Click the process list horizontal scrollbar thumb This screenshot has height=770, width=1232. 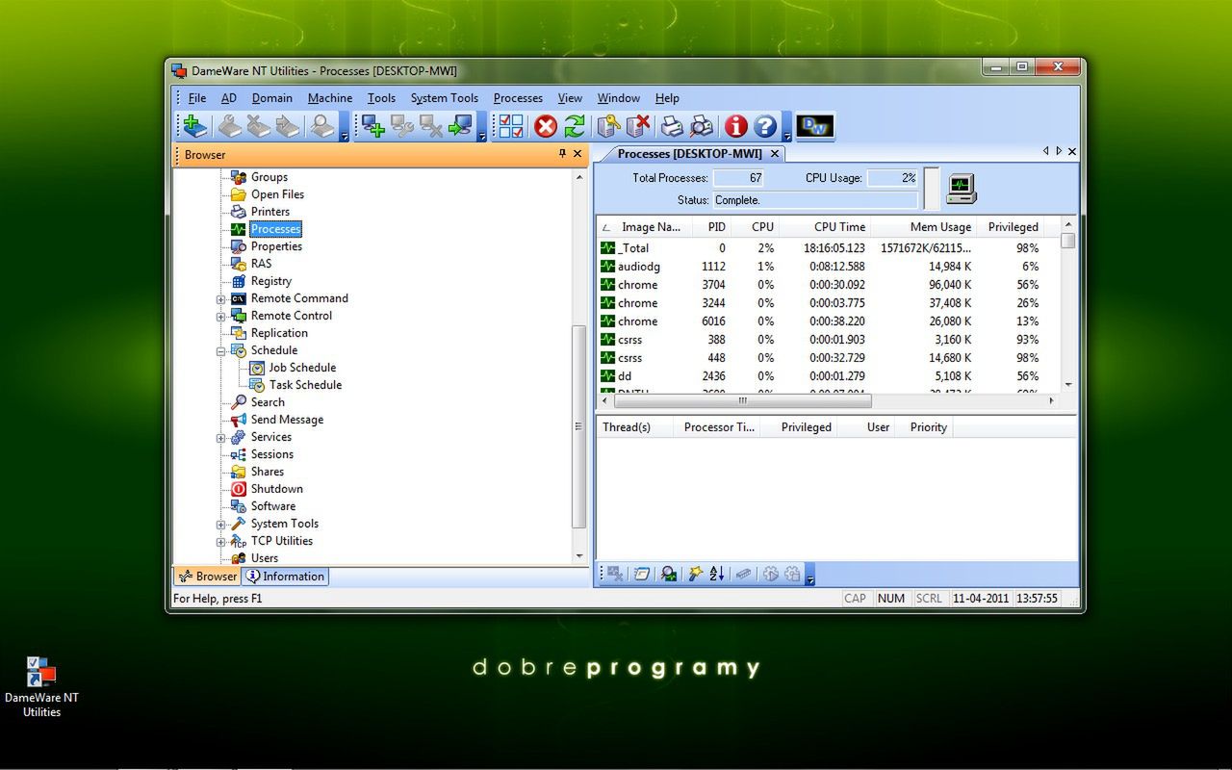point(742,400)
